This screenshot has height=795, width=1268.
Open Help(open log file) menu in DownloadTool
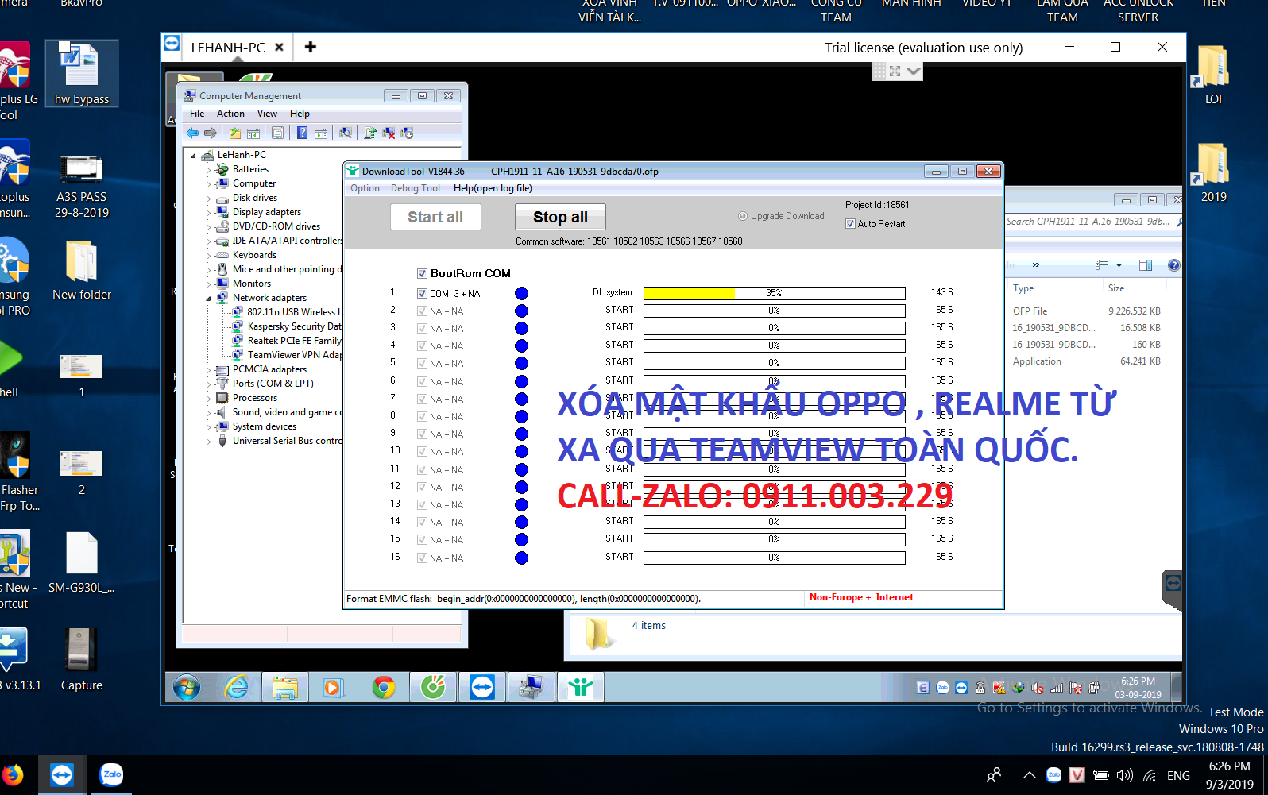(x=493, y=188)
